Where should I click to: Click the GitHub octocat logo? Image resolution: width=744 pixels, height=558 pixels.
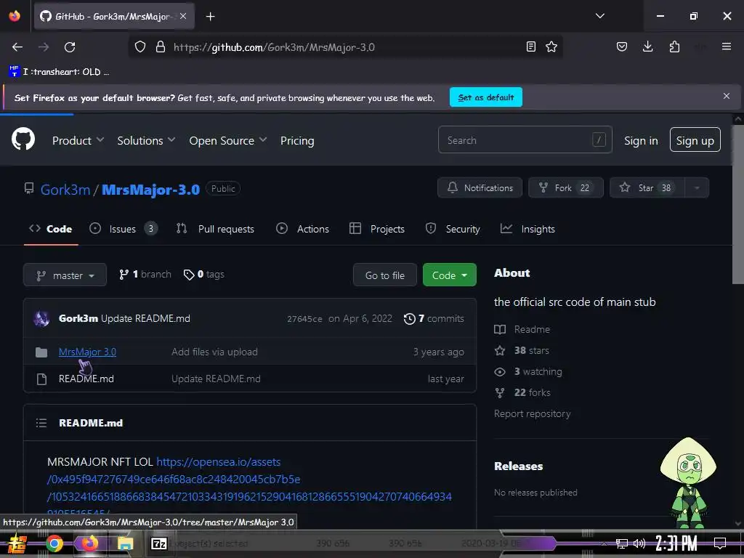pyautogui.click(x=23, y=139)
